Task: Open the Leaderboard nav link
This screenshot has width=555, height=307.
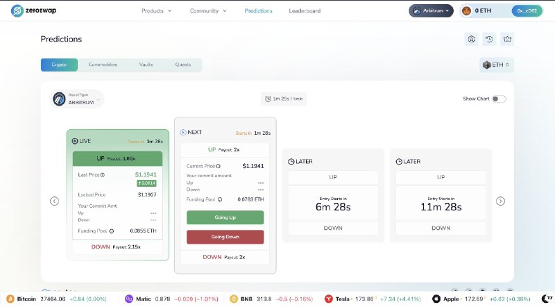Action: (305, 11)
